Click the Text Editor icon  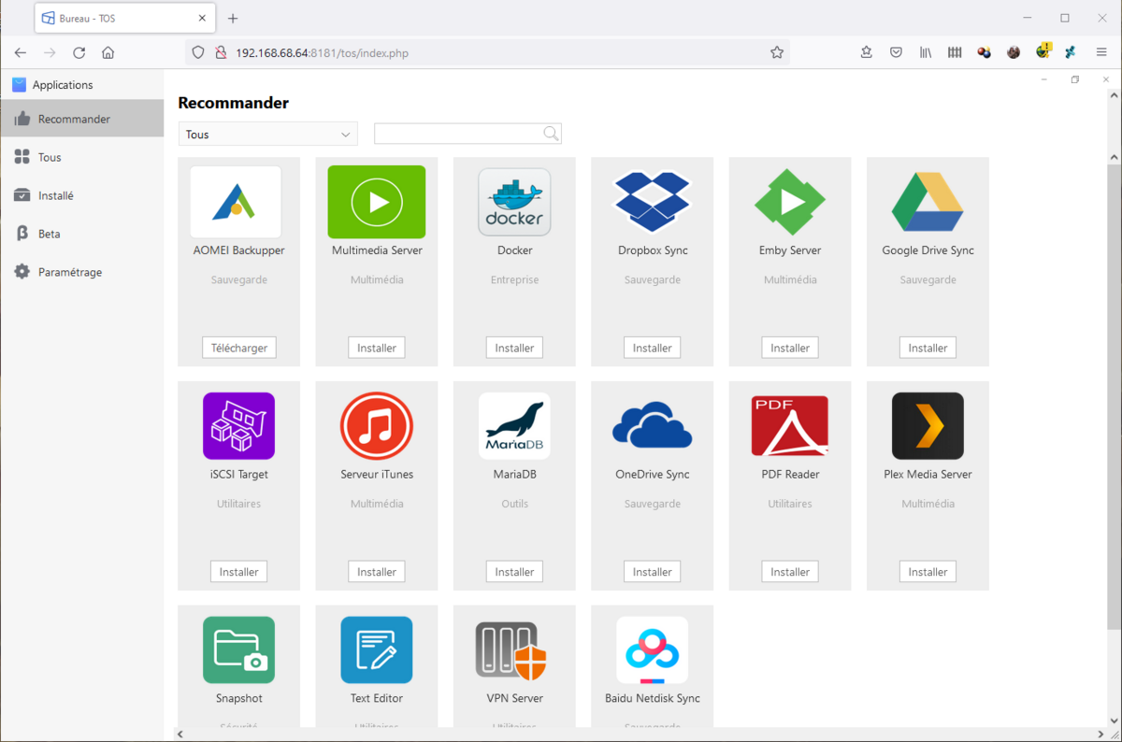click(377, 650)
